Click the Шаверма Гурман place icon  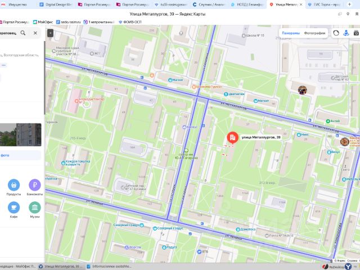tap(193, 87)
